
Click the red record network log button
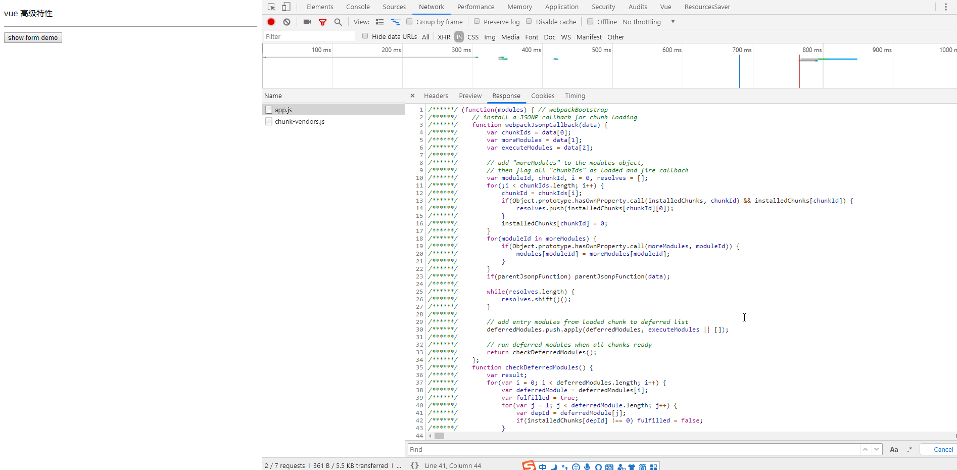[x=271, y=22]
